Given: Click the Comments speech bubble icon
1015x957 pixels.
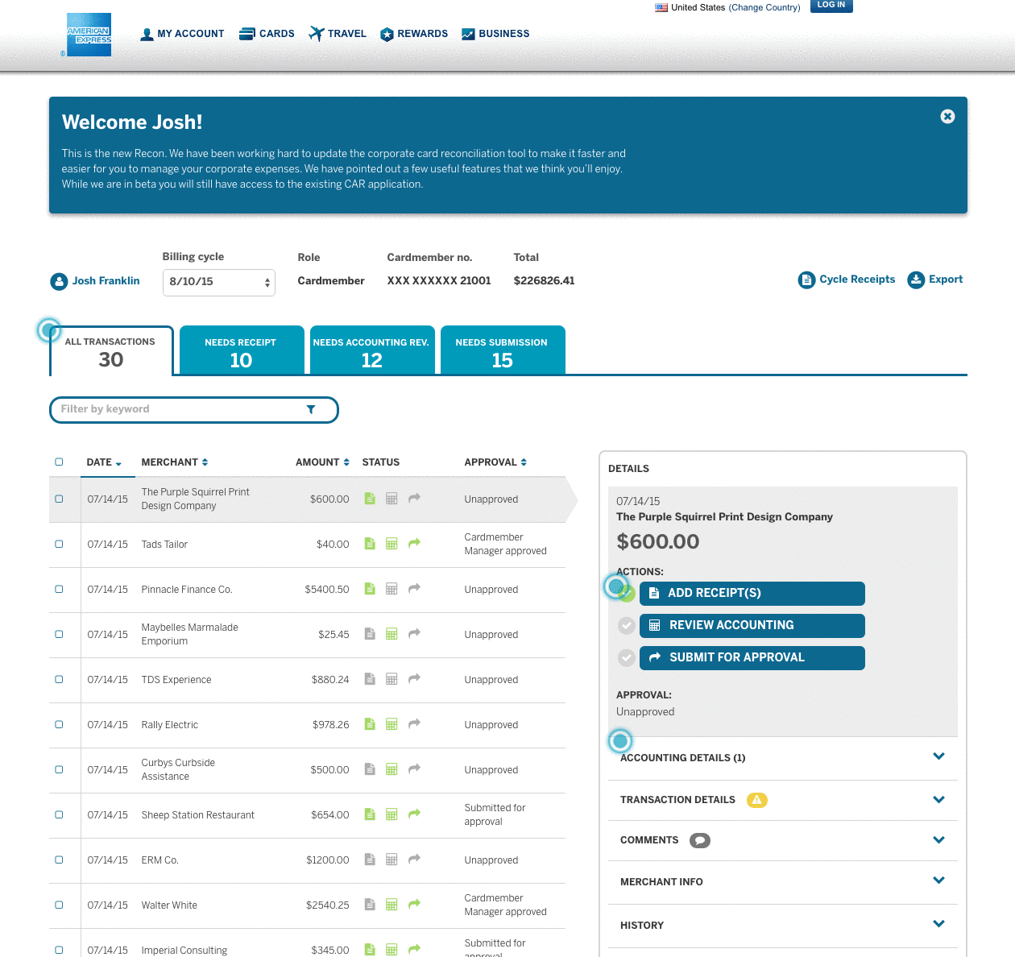Looking at the screenshot, I should [700, 840].
